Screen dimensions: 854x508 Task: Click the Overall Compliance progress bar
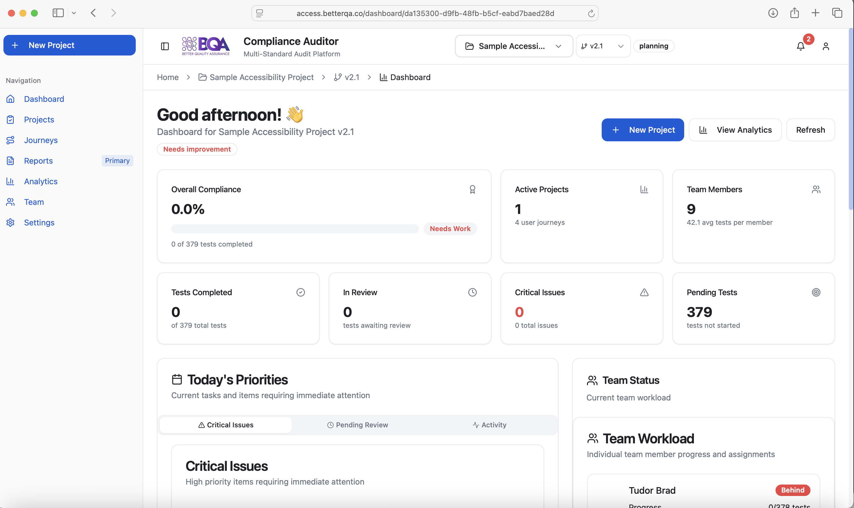click(295, 229)
